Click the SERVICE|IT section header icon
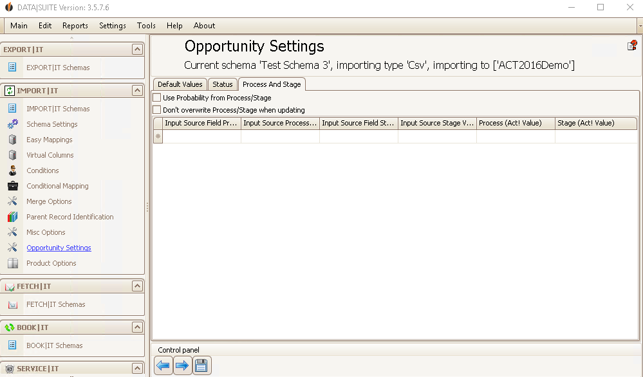Screen dimensions: 643x377 (10, 369)
